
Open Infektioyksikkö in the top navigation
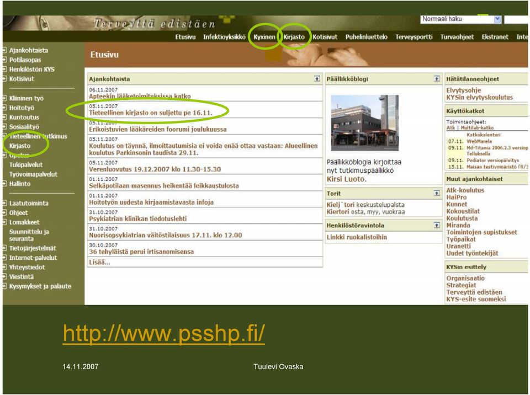tap(224, 37)
